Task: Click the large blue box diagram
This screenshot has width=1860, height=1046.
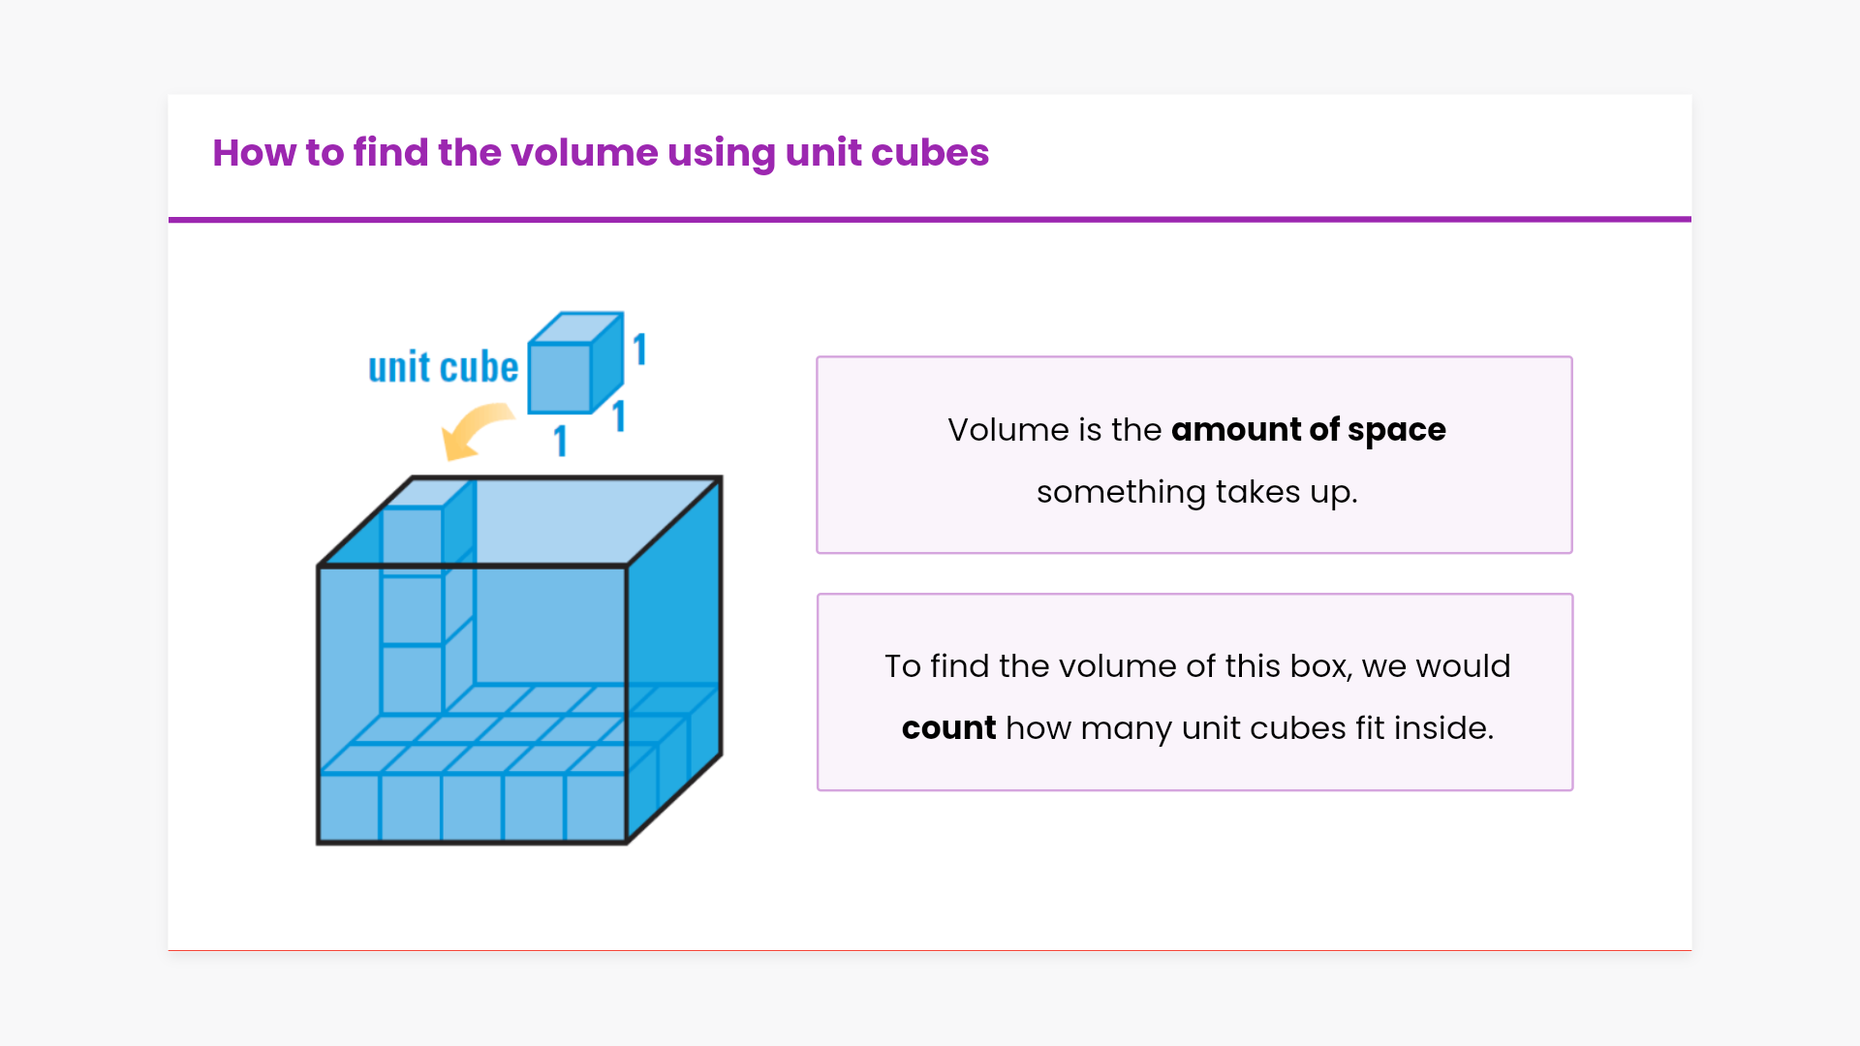Action: point(519,661)
